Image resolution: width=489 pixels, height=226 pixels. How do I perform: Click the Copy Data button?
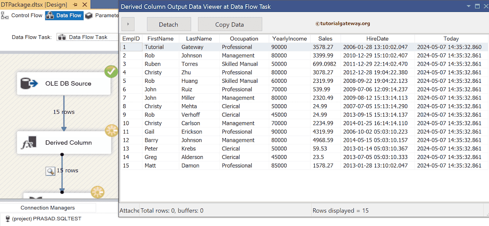click(230, 24)
